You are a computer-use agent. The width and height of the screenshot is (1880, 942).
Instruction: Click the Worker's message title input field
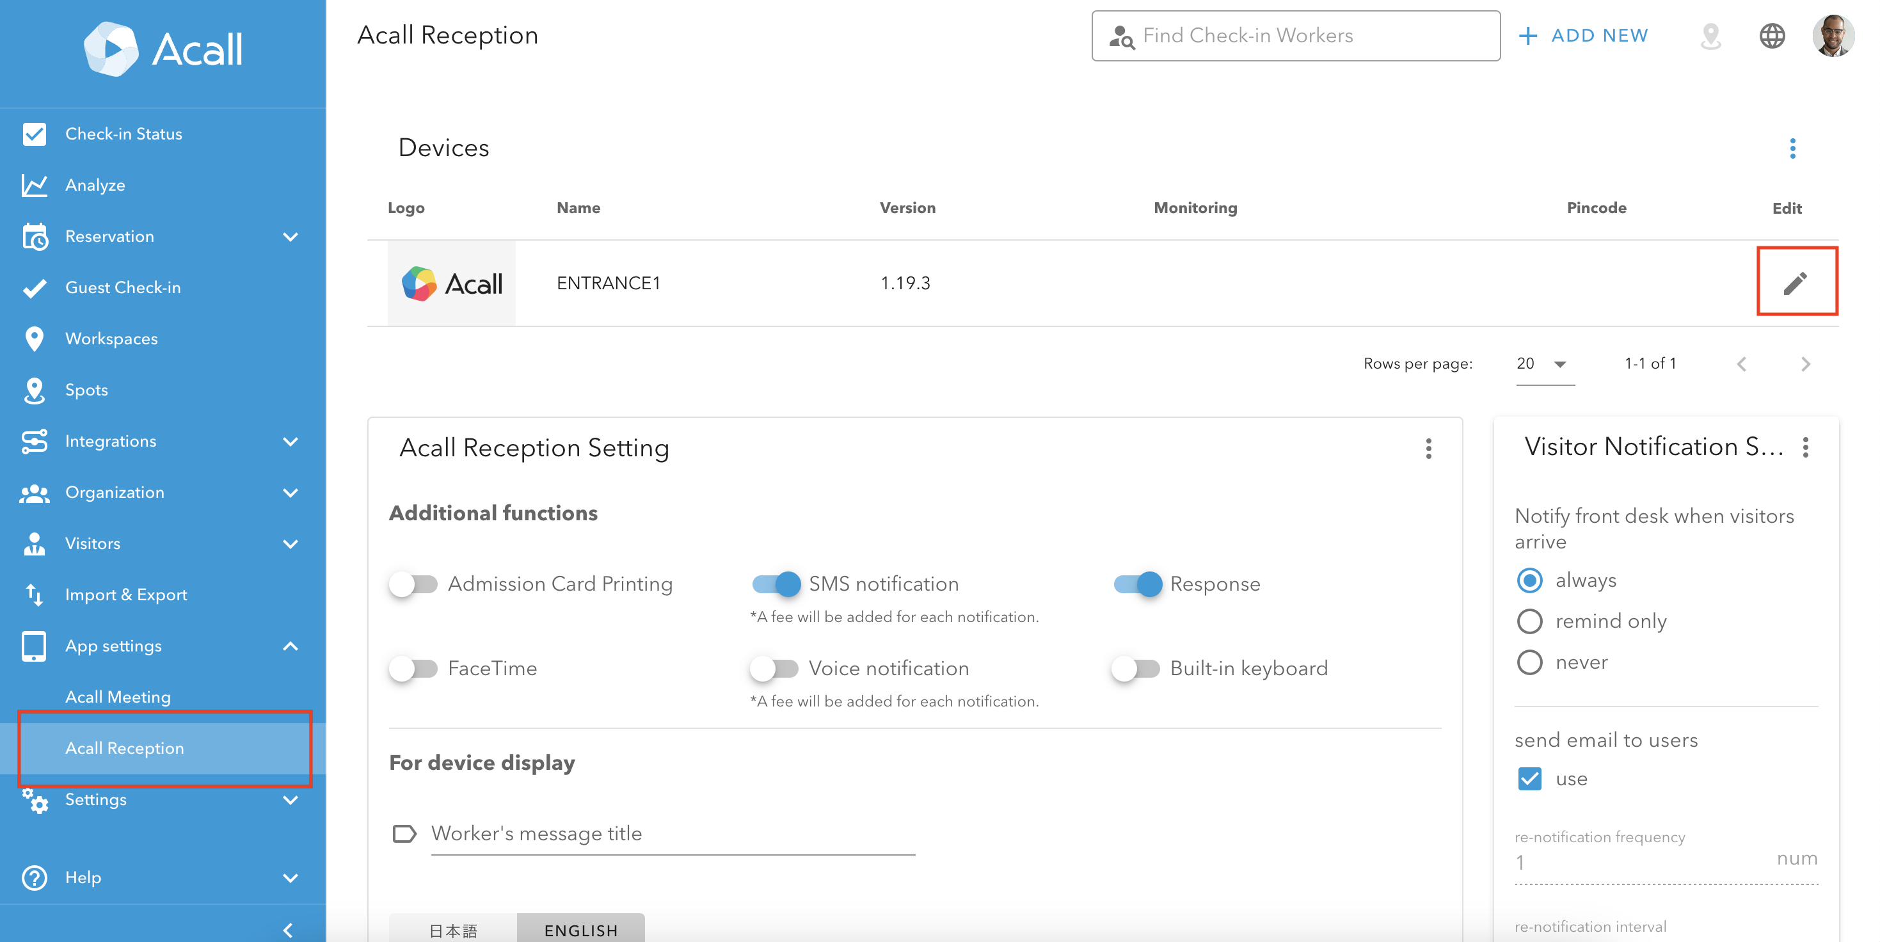(671, 833)
